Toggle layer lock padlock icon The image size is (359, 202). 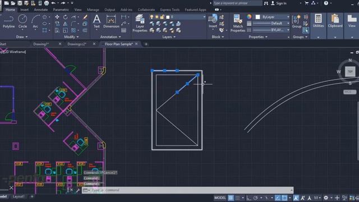pyautogui.click(x=162, y=17)
